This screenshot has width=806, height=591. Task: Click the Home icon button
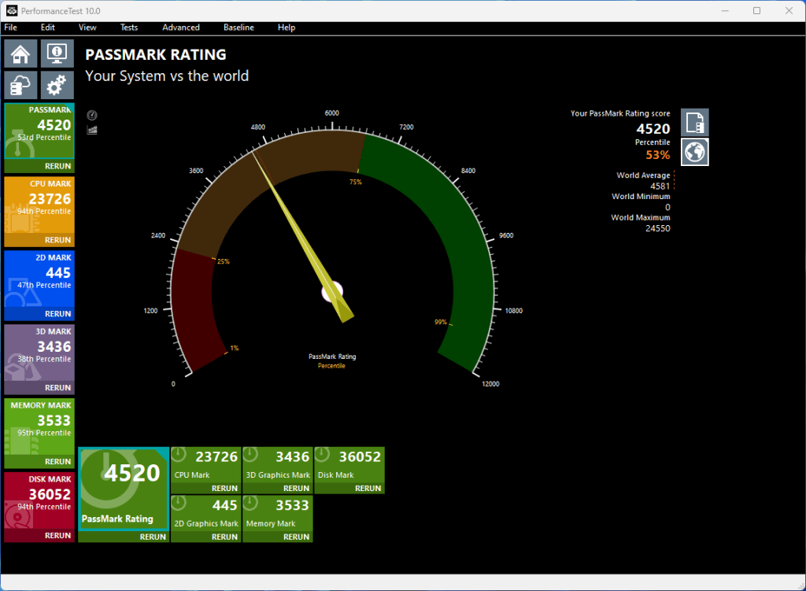tap(20, 54)
